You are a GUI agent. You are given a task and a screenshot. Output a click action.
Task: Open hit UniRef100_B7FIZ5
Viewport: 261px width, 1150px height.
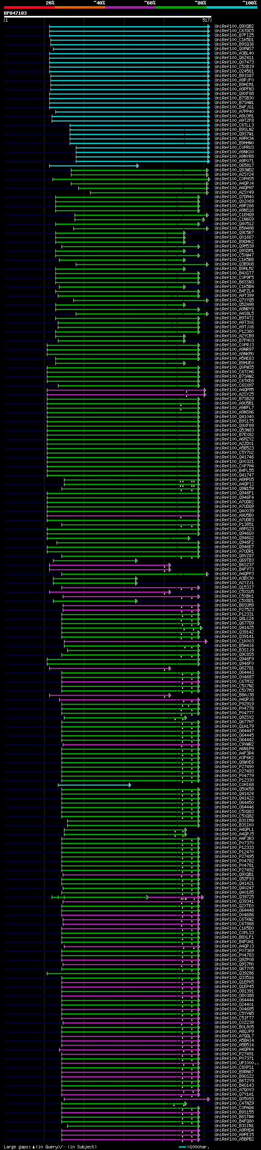point(234,35)
